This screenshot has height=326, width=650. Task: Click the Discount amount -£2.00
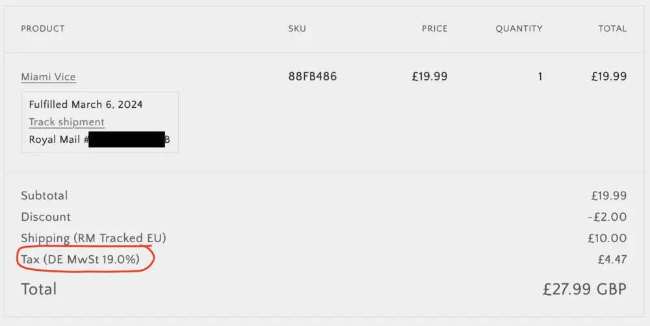tap(607, 217)
